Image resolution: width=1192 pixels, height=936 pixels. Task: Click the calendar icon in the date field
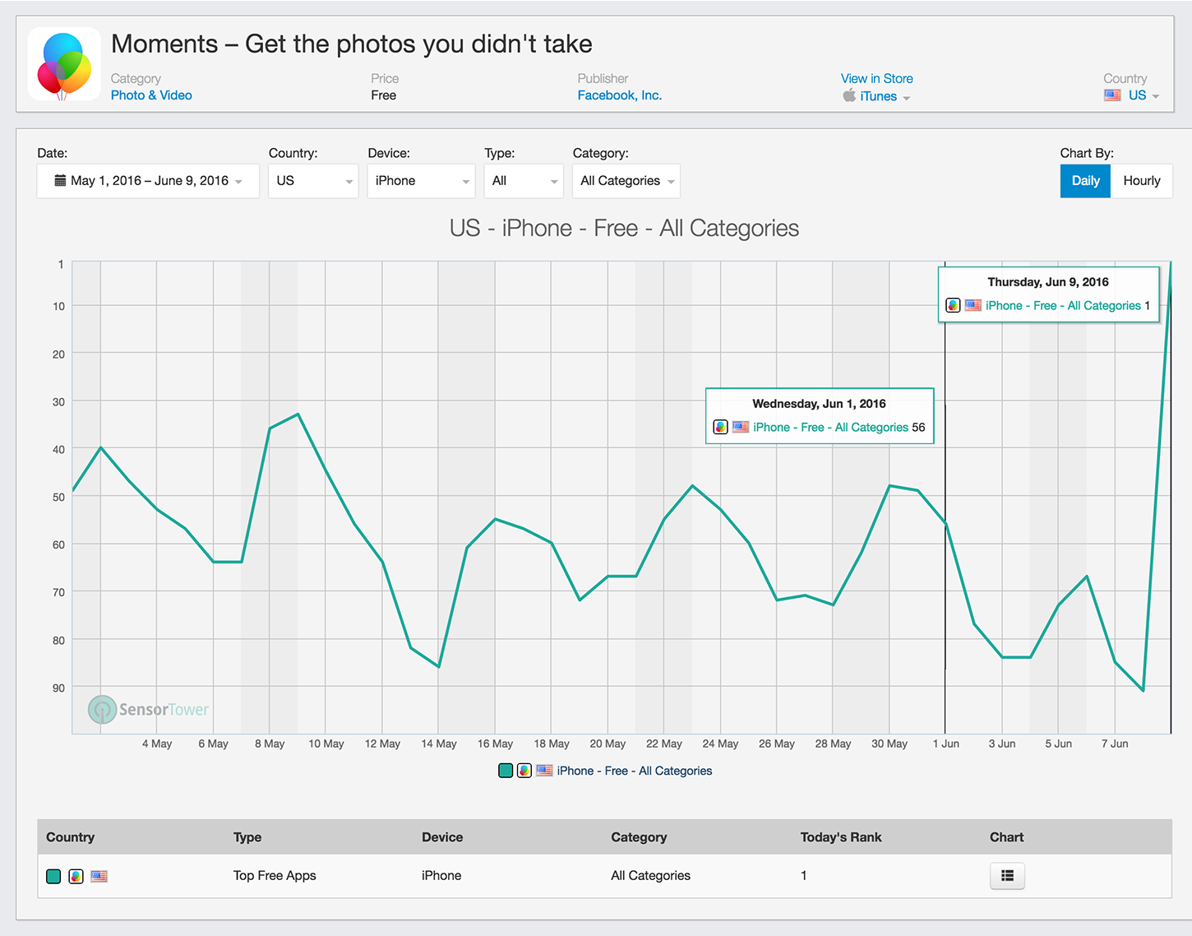tap(60, 180)
